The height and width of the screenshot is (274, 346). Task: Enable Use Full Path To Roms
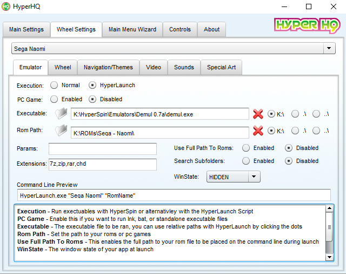point(246,148)
